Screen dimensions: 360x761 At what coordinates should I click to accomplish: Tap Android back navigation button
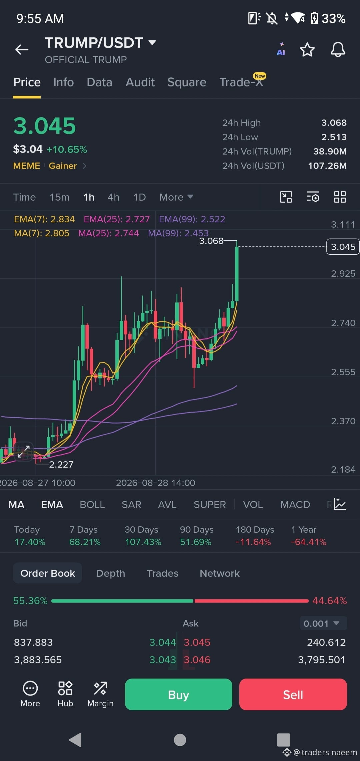pos(75,740)
